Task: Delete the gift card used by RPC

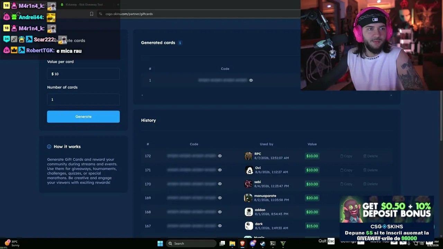Action: tap(370, 156)
